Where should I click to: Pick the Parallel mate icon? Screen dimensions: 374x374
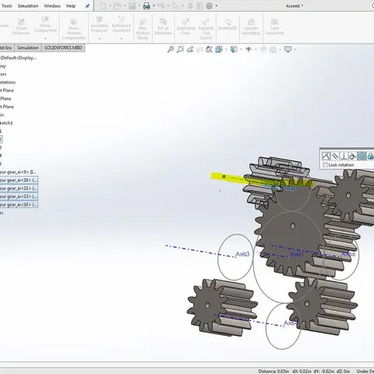334,156
